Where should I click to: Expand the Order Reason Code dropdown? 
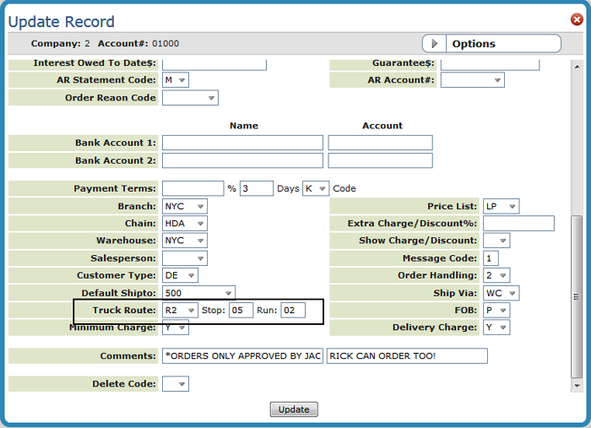[x=190, y=98]
